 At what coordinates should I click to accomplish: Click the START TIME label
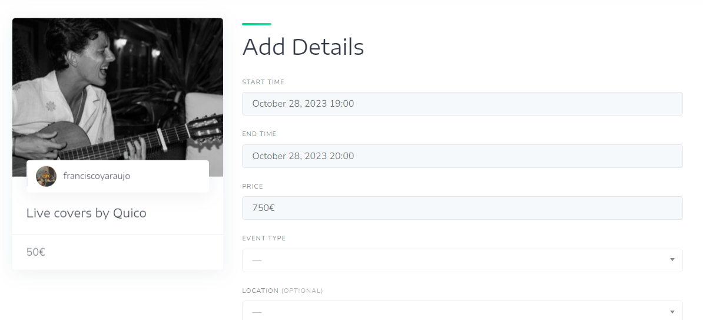[x=263, y=82]
